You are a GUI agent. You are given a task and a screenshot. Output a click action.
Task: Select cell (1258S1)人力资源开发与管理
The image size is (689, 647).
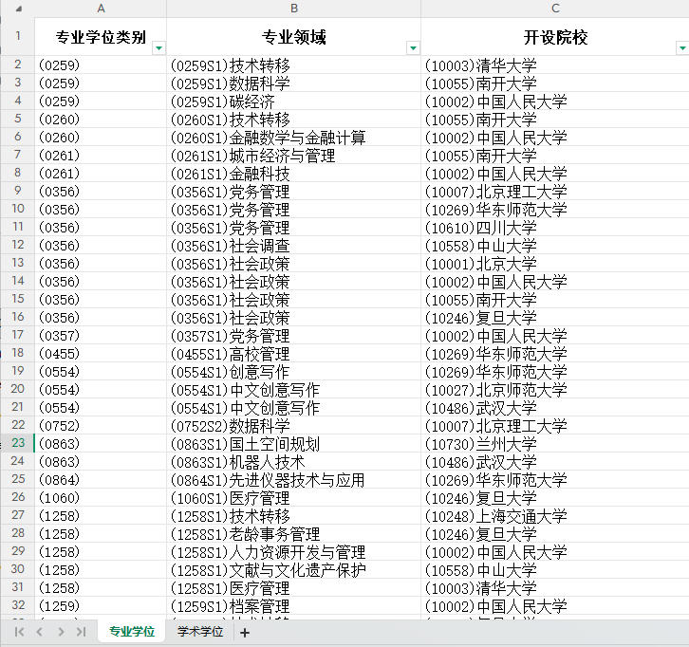293,551
